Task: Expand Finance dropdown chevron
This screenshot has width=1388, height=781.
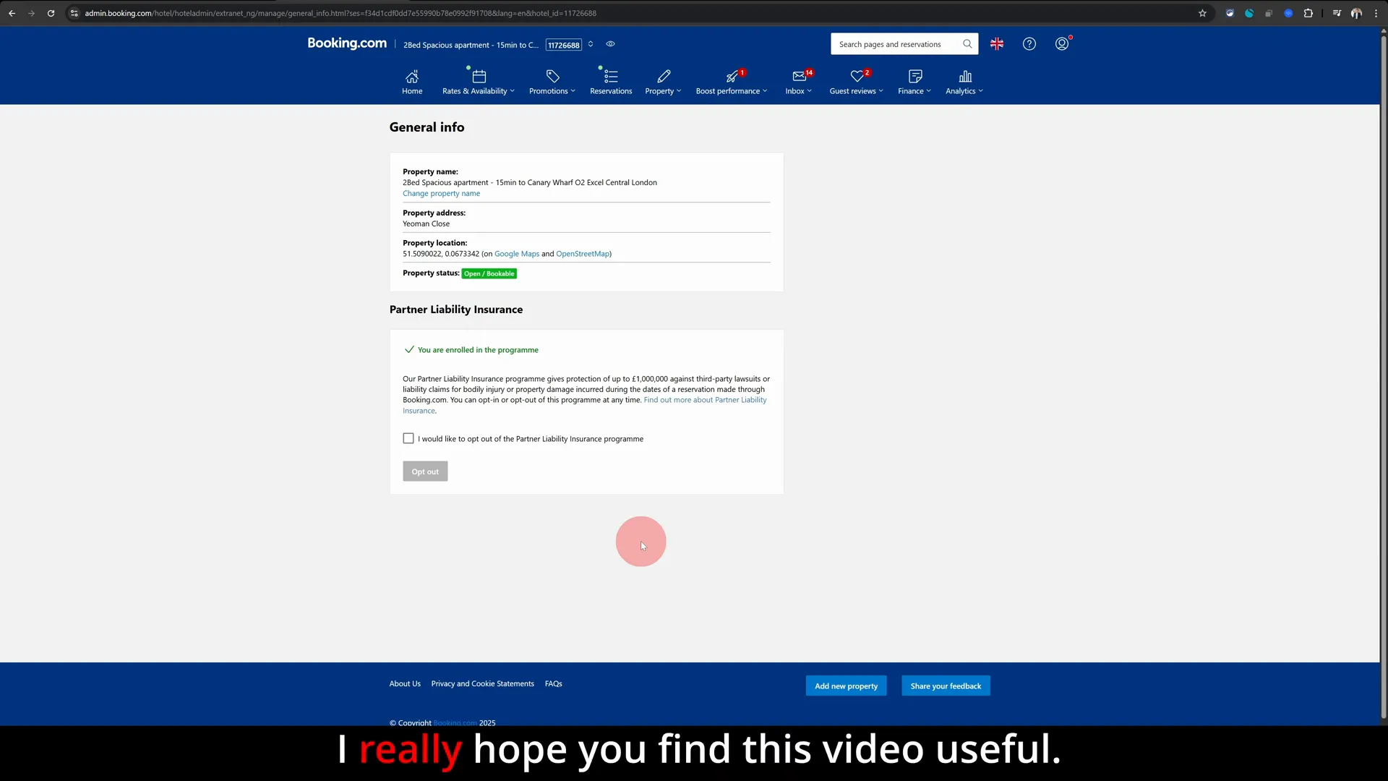Action: (x=929, y=91)
